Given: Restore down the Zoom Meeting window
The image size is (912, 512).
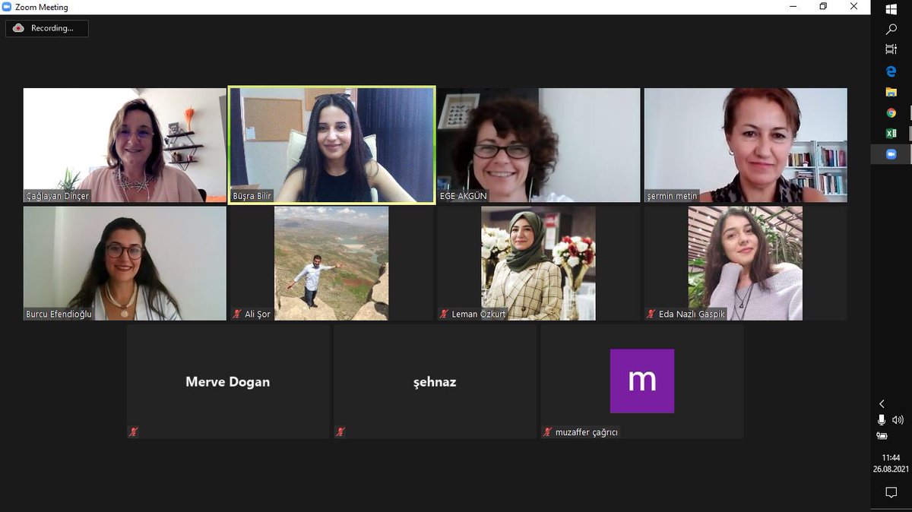Looking at the screenshot, I should pos(822,7).
